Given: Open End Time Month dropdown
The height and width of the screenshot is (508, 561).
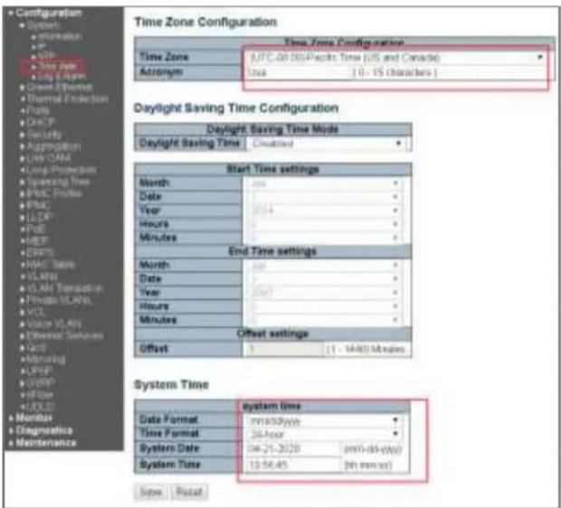Looking at the screenshot, I should [323, 265].
